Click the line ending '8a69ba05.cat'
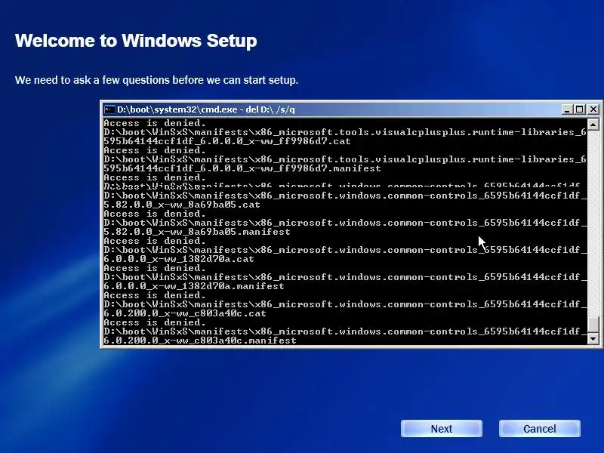Screen dimensions: 604x453 point(182,205)
